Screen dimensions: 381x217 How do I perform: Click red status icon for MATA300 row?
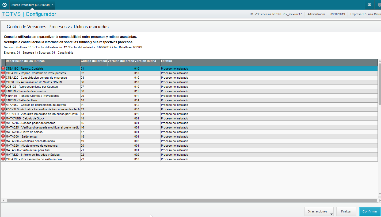pyautogui.click(x=3, y=136)
